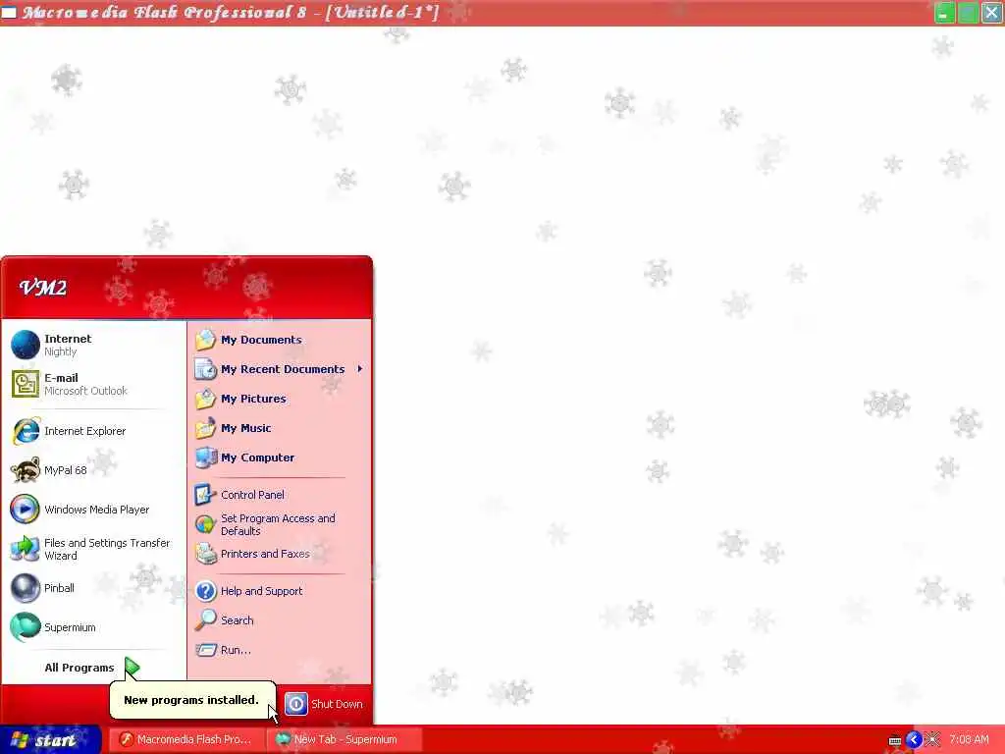This screenshot has width=1005, height=754.
Task: Open Help and Support
Action: [x=280, y=591]
